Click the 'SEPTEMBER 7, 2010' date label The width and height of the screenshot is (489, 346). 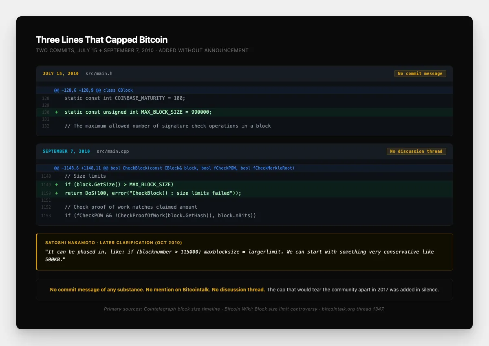66,151
